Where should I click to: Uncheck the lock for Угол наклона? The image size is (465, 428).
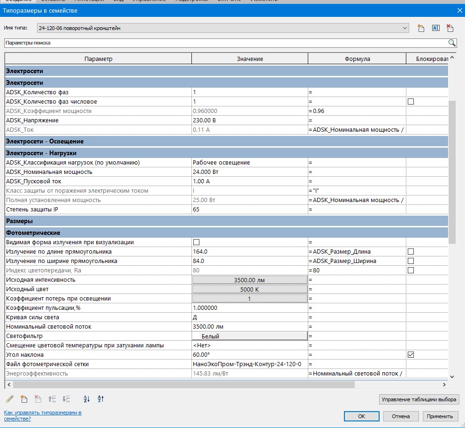[411, 354]
